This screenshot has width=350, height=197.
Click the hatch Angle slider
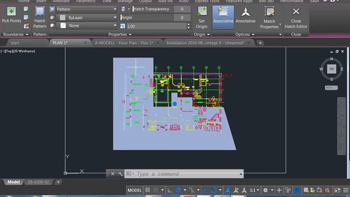[147, 18]
